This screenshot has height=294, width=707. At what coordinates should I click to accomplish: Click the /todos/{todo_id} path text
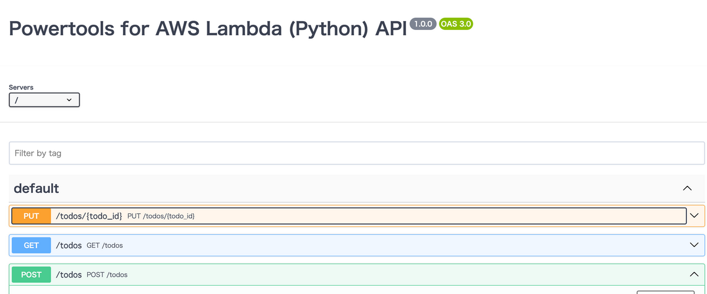click(x=89, y=216)
